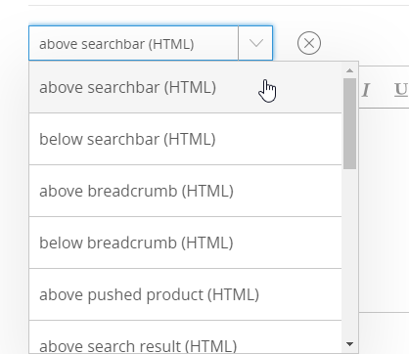This screenshot has height=354, width=409.
Task: Click scrollbar track below the thumb
Action: point(349,252)
